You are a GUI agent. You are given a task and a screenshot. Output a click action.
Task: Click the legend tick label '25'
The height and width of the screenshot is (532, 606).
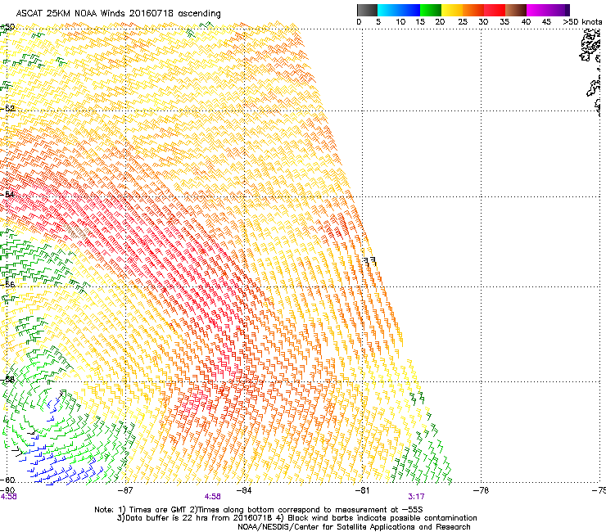click(463, 22)
